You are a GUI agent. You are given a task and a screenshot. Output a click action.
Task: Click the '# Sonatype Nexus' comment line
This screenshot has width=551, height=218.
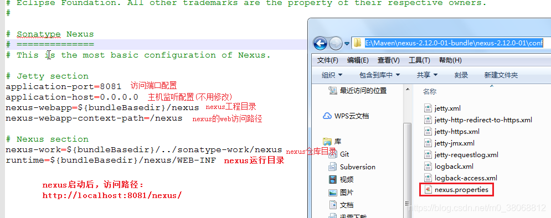(x=50, y=34)
